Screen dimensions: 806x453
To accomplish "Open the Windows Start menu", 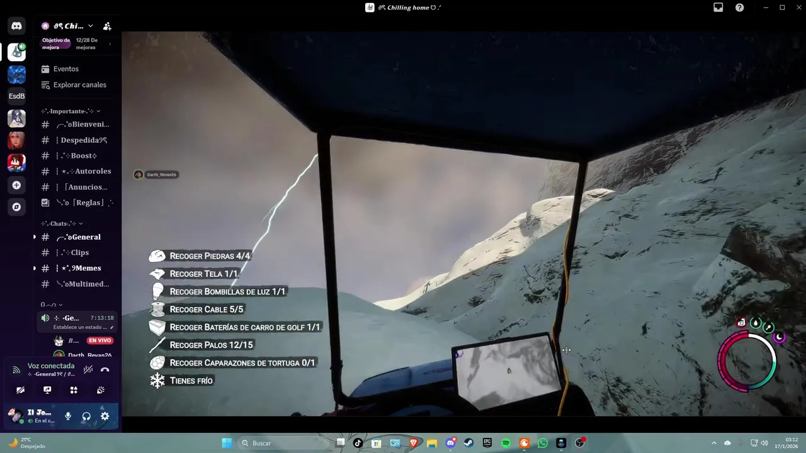I will 227,443.
